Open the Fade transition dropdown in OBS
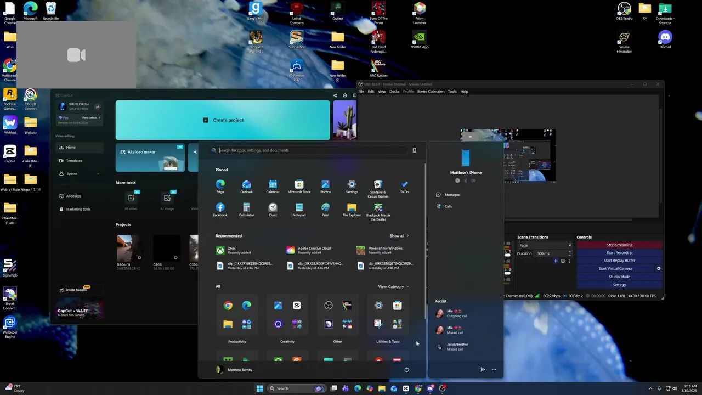 coord(545,245)
